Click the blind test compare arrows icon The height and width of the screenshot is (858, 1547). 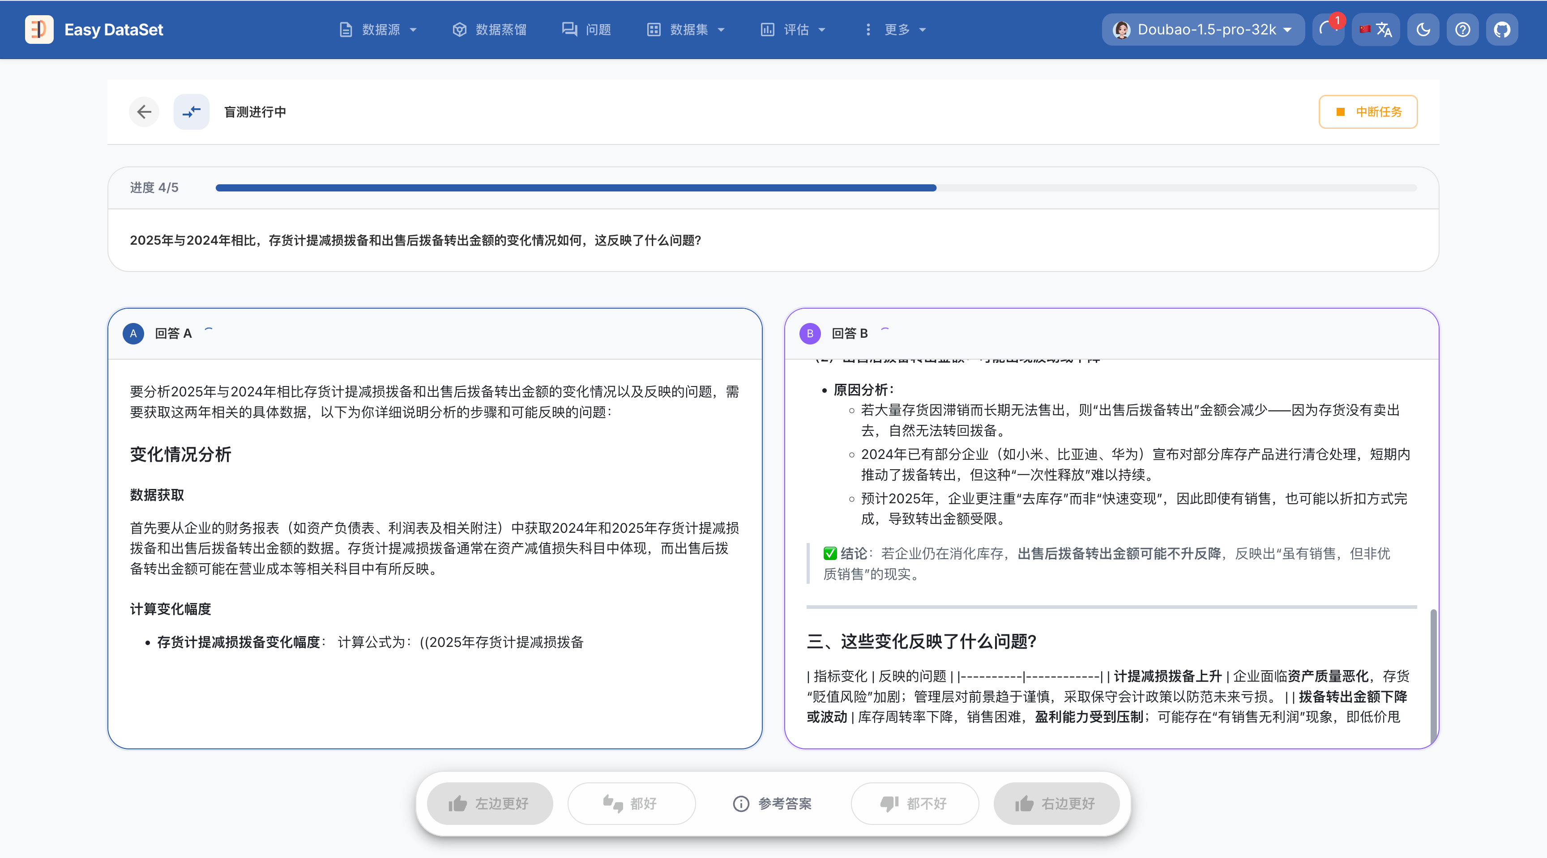(192, 111)
